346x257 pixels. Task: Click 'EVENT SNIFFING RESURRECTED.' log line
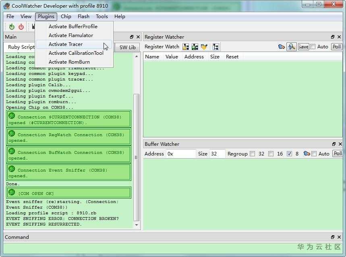pyautogui.click(x=44, y=224)
